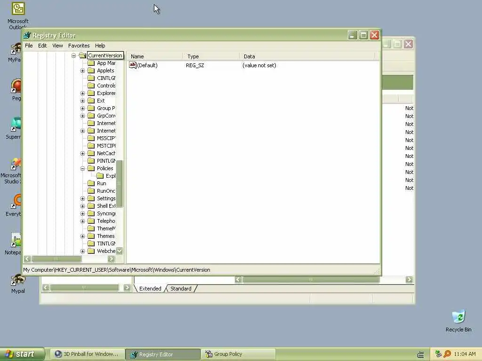Open the Edit menu
This screenshot has width=482, height=361.
pos(42,46)
